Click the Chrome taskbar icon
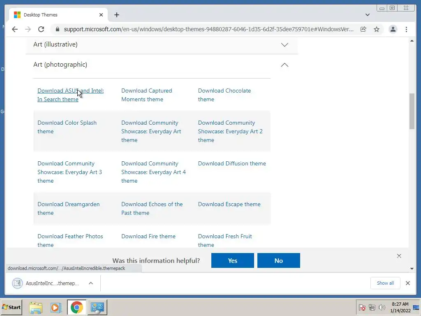The image size is (421, 316). tap(77, 307)
